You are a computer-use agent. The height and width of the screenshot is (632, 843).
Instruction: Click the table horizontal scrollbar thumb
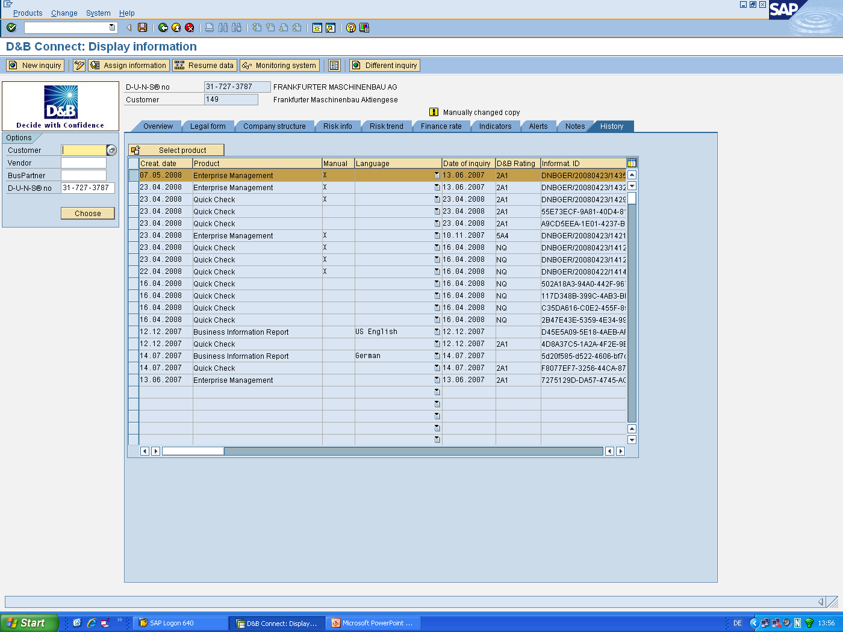pos(193,451)
